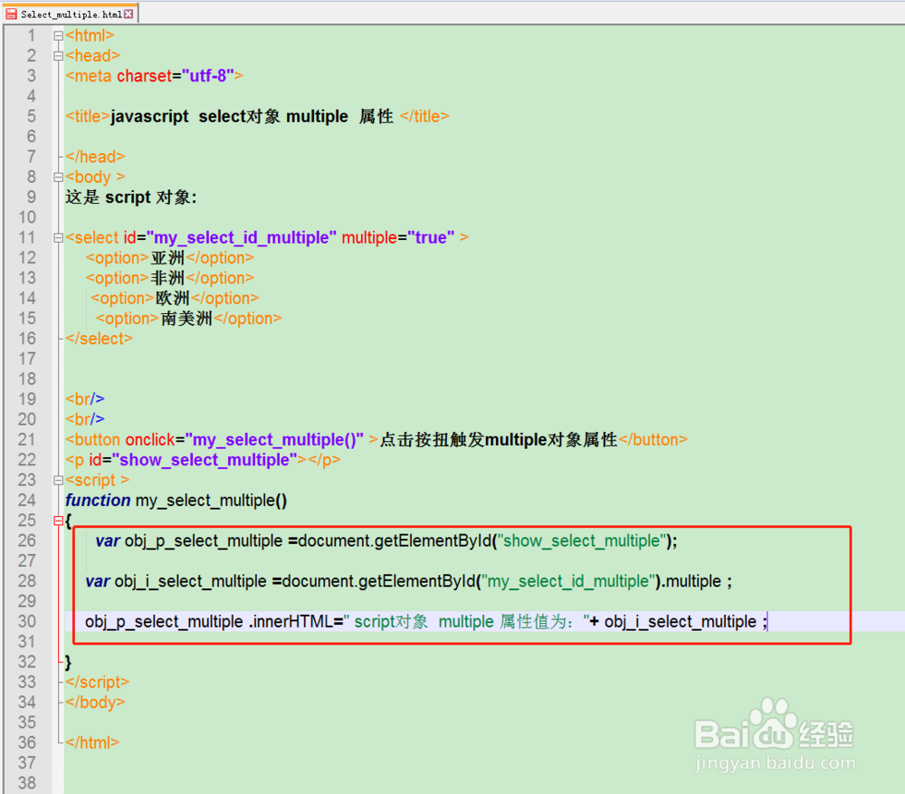
Task: Click the string "show_select_multiple" on line 26
Action: click(x=581, y=541)
